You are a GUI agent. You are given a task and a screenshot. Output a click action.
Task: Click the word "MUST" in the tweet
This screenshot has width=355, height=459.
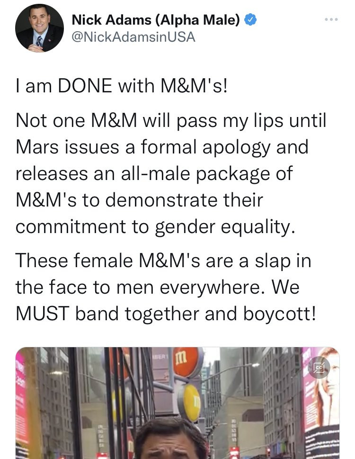coord(43,314)
